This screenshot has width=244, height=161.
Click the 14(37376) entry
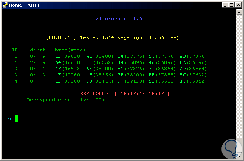131,56
